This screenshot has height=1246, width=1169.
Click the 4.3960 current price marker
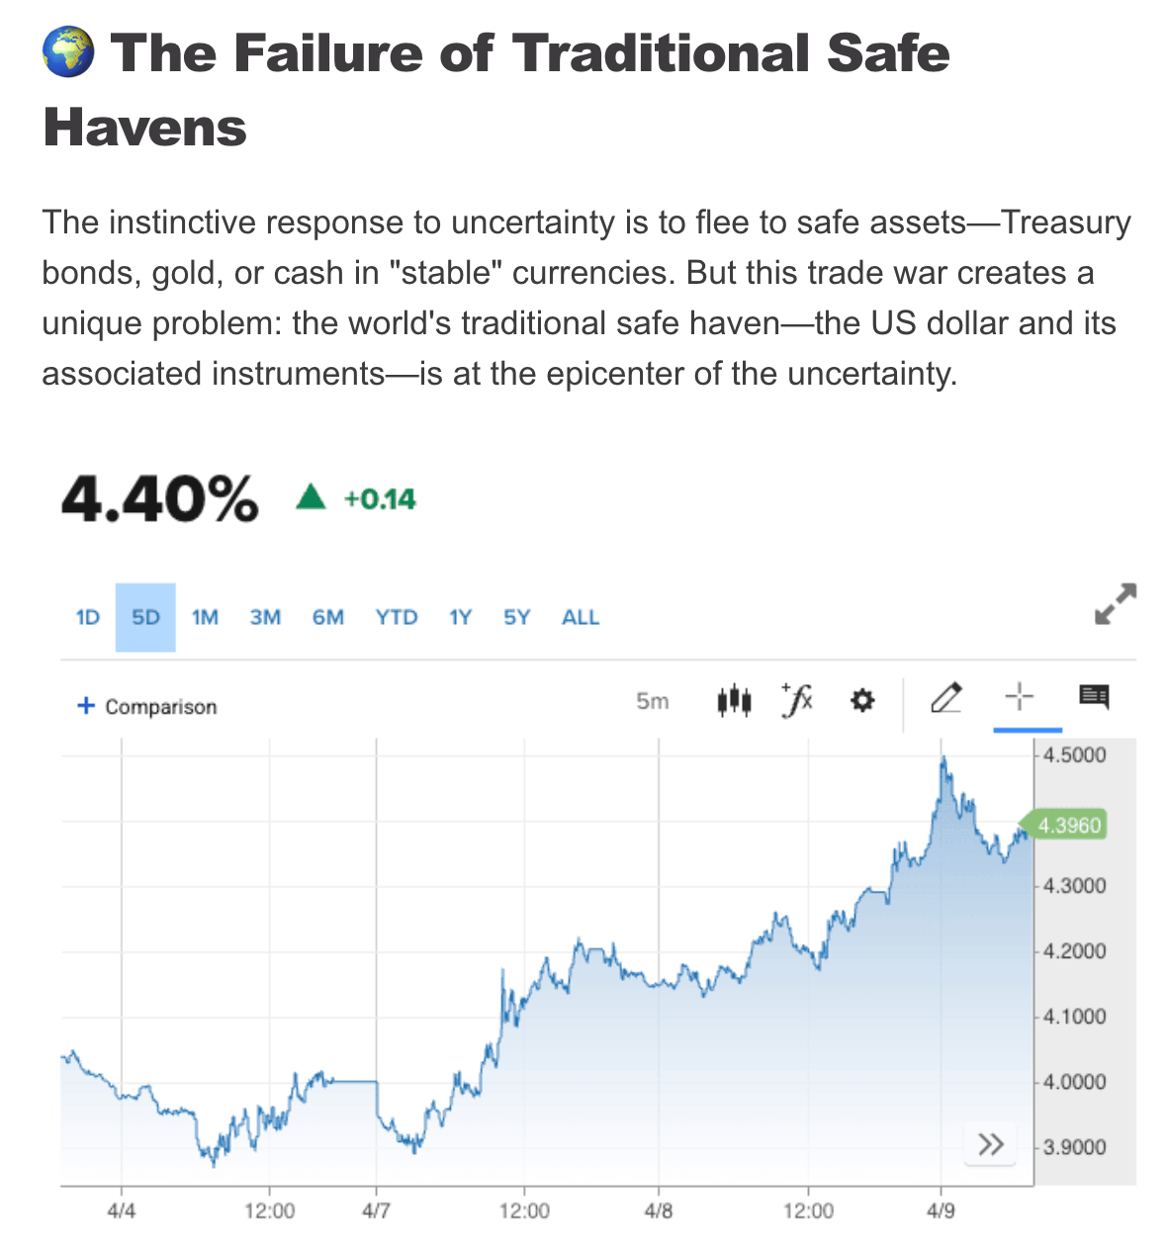click(1063, 825)
